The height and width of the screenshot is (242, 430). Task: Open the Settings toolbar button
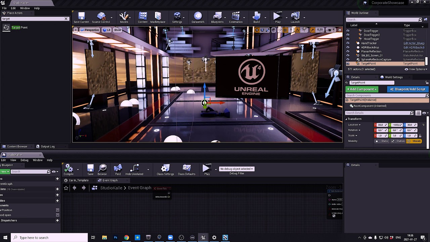(177, 18)
